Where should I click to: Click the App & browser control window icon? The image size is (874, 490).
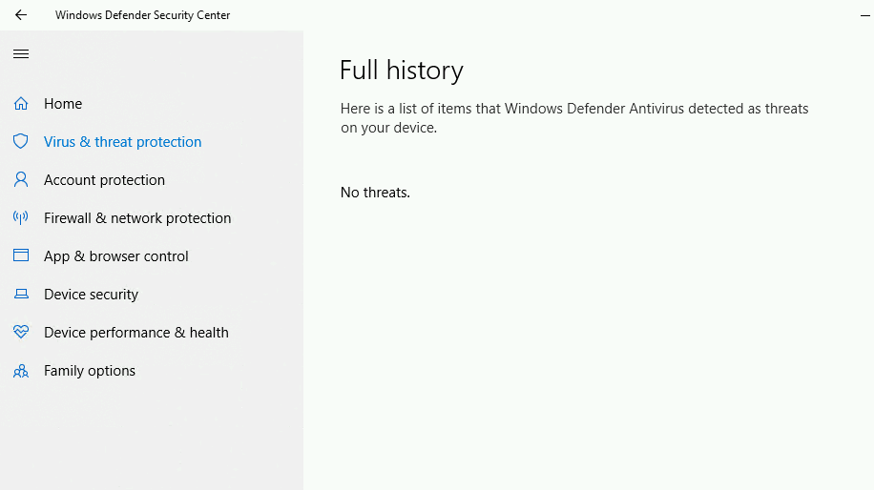point(21,256)
